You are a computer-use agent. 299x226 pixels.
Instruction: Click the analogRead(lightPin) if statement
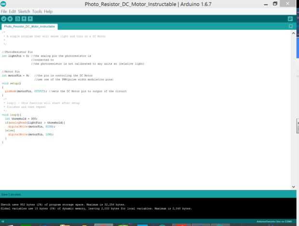point(35,123)
